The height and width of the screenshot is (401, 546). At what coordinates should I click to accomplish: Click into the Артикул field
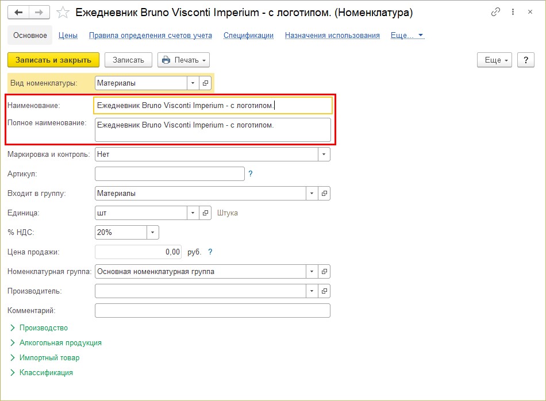[170, 173]
